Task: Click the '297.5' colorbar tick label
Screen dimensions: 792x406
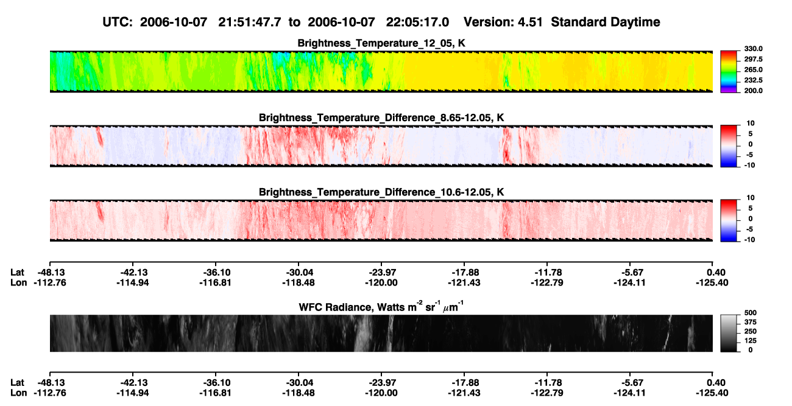Action: point(754,60)
